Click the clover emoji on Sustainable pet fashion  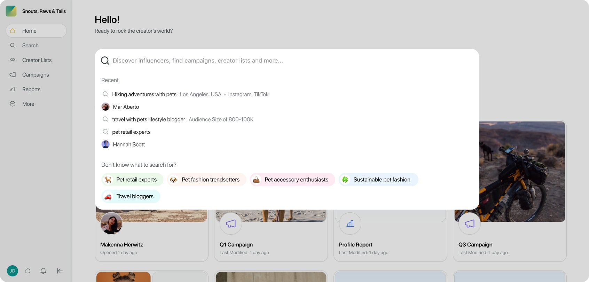tap(345, 180)
